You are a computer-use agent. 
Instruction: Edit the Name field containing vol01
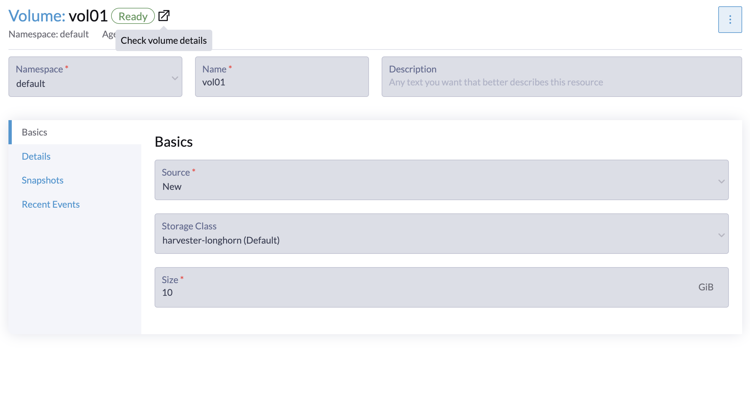point(281,82)
